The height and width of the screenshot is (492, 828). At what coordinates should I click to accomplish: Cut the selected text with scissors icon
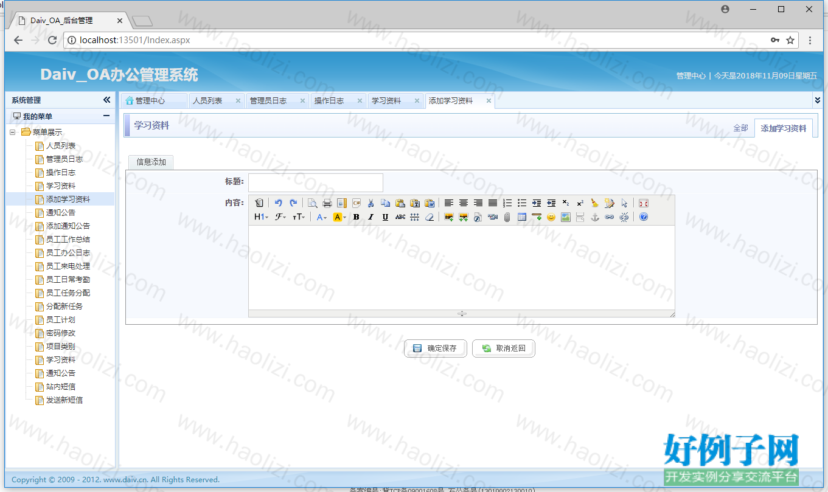(371, 203)
